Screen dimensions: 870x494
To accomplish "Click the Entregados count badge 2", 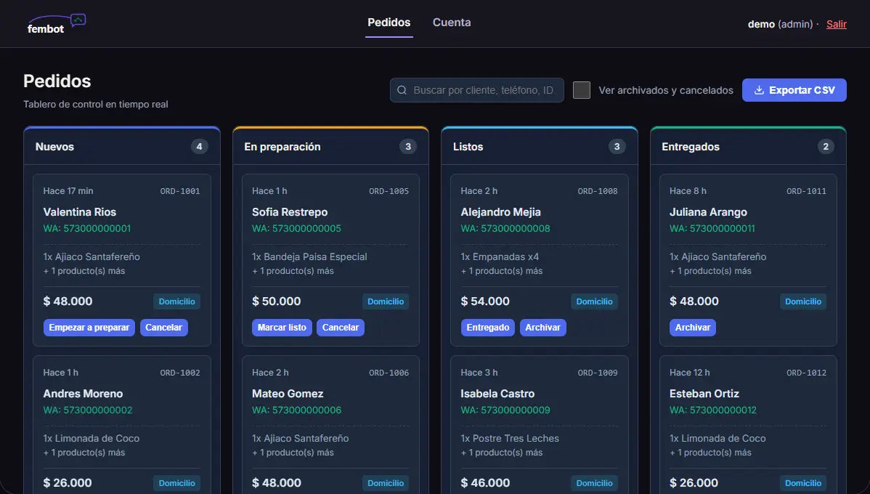I will coord(826,147).
